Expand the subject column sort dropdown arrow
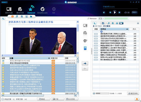141x102 pixels. [49, 58]
